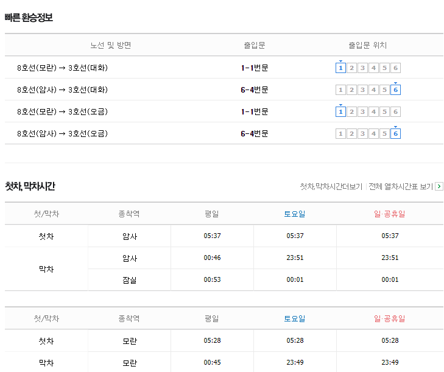
Task: Click 출입문 위치 column header
Action: pyautogui.click(x=367, y=45)
